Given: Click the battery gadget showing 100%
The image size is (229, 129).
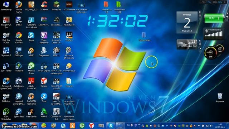Looking at the screenshot, I should pyautogui.click(x=214, y=18).
